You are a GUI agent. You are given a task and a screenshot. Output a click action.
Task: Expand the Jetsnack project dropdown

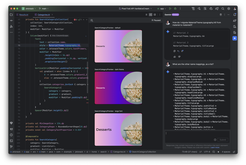point(29,9)
